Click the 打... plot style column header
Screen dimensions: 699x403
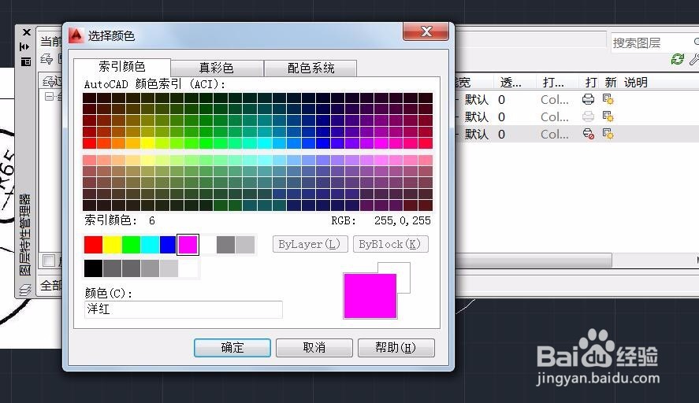(x=553, y=83)
